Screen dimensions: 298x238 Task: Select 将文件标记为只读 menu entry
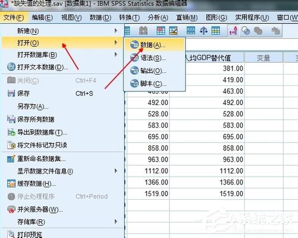click(62, 145)
